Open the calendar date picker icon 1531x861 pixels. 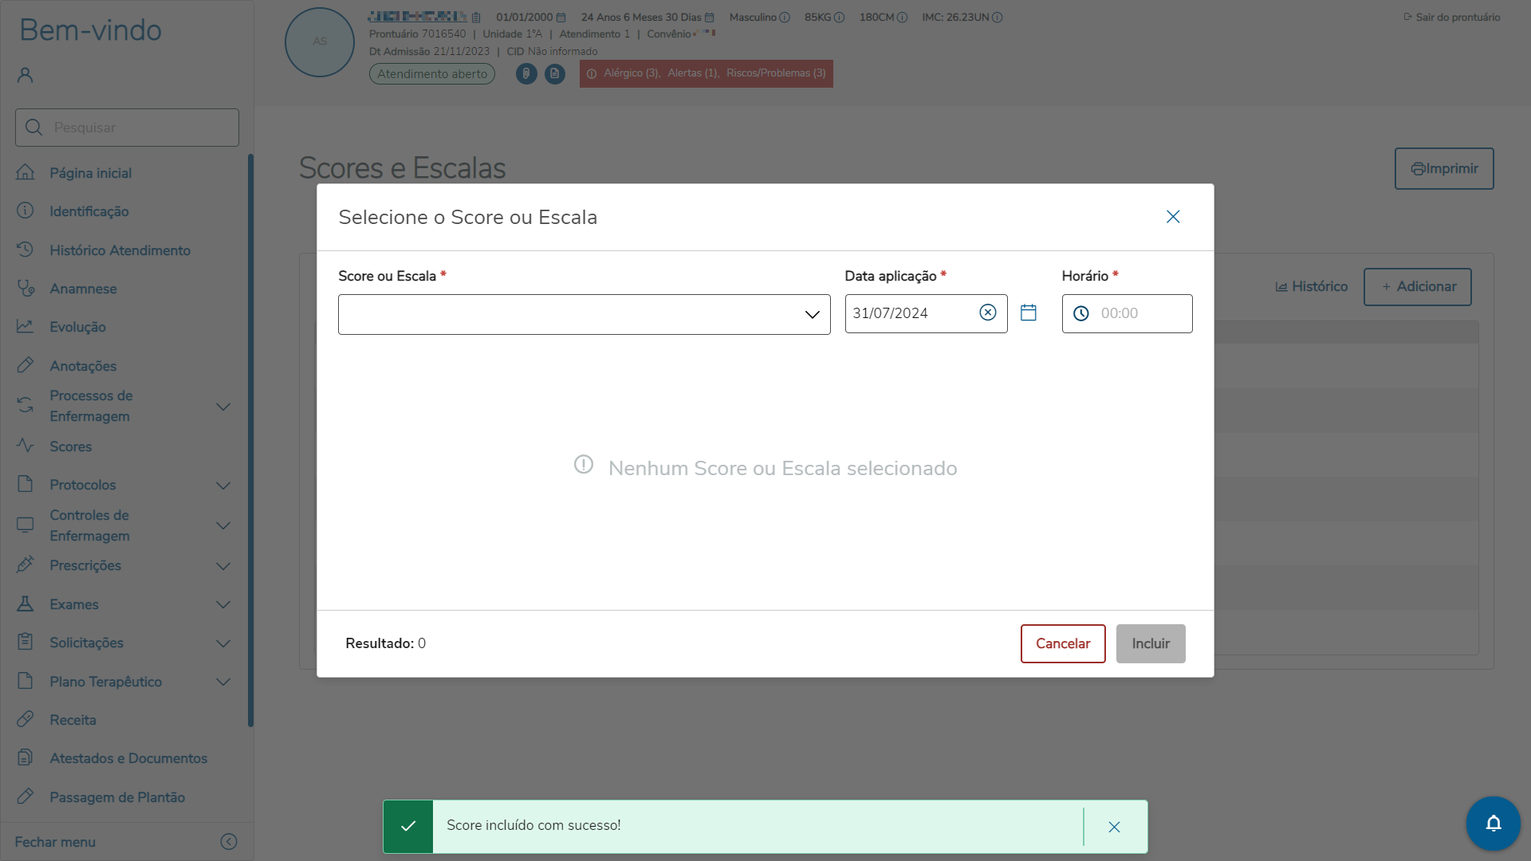(1029, 313)
